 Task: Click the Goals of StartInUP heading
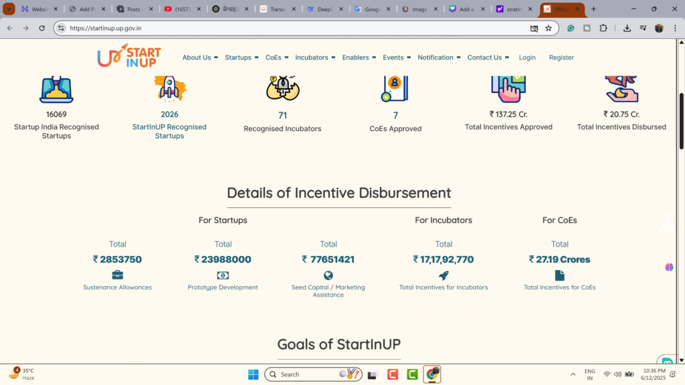339,344
